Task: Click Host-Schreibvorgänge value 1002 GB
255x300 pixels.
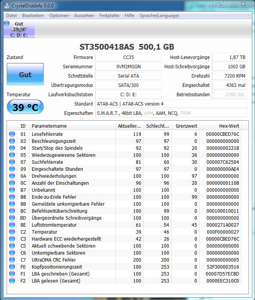Action: point(229,67)
